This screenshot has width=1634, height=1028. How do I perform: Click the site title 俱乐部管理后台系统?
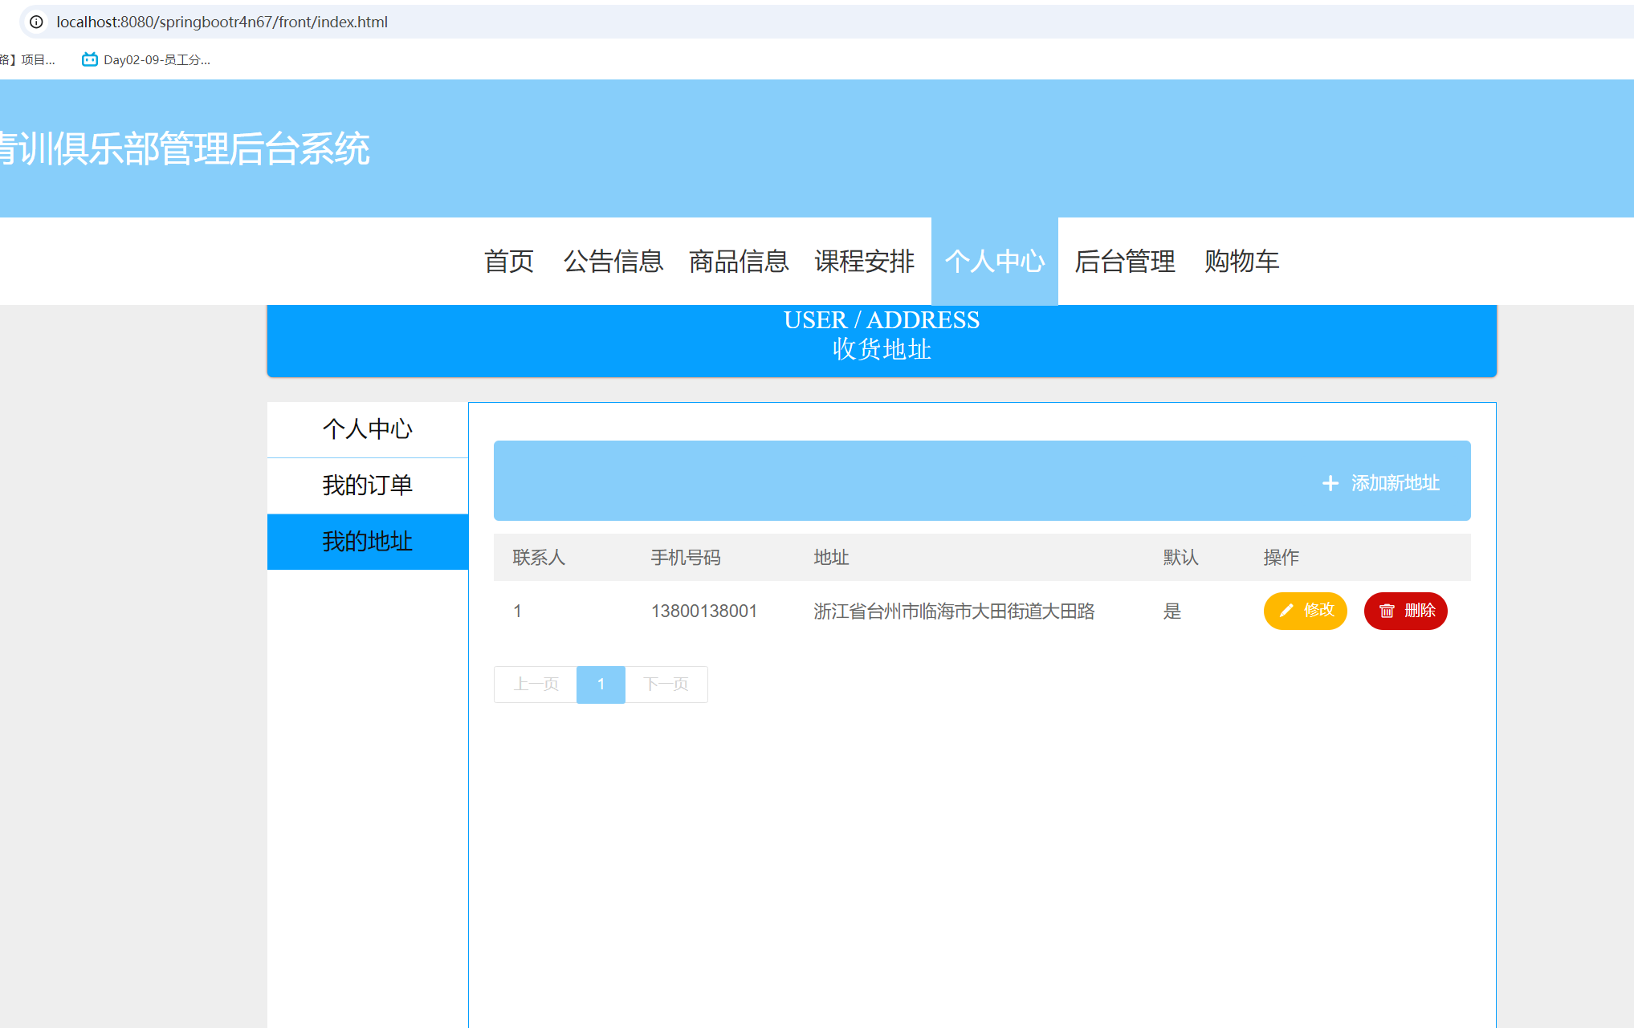[x=185, y=148]
